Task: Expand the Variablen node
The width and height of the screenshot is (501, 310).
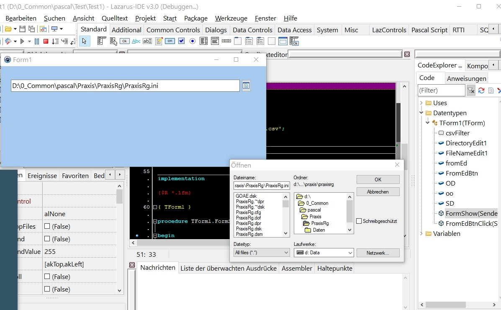Action: pyautogui.click(x=421, y=233)
